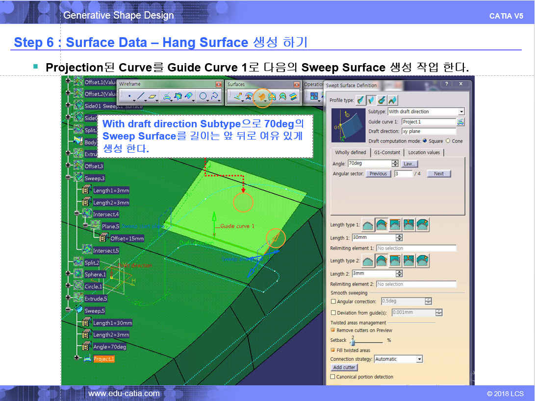Open the Connection strategy dropdown
This screenshot has width=535, height=401.
click(419, 359)
